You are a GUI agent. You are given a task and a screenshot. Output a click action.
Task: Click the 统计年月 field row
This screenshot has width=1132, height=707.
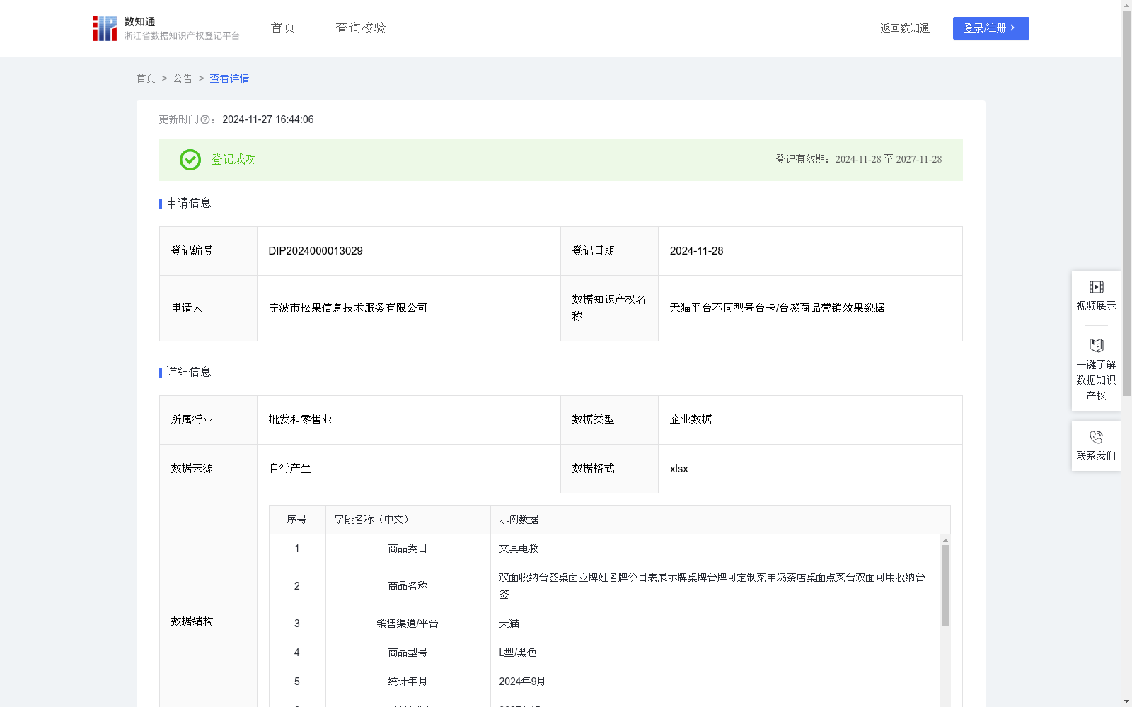click(x=604, y=682)
